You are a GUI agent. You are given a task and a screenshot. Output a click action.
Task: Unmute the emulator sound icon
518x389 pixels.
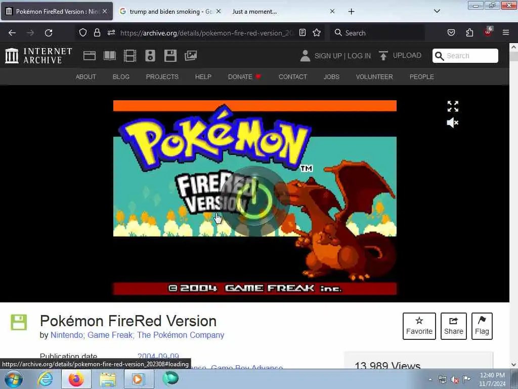click(x=453, y=123)
